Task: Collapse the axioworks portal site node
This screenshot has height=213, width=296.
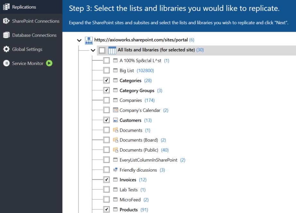Action: pos(79,40)
